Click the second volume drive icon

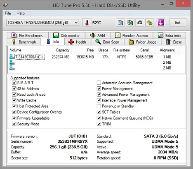tap(12, 62)
